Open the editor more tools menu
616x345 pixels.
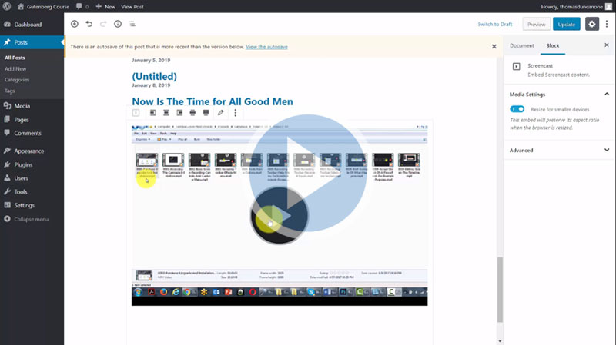[608, 24]
